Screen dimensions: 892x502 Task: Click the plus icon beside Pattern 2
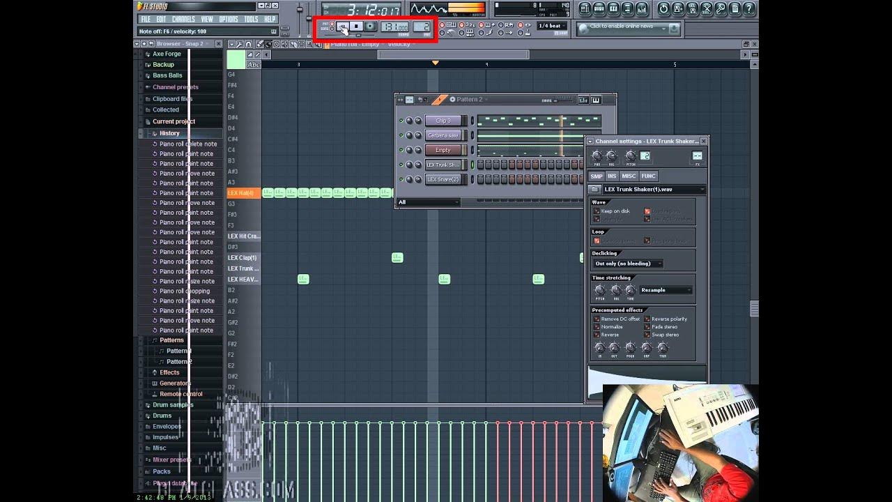(x=452, y=100)
